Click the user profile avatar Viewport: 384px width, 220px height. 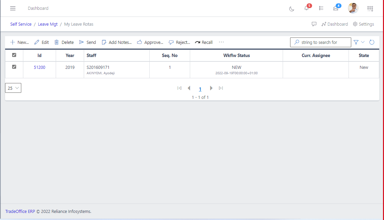coord(353,8)
